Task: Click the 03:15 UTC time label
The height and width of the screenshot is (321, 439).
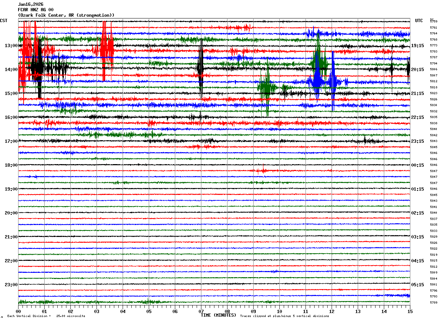Action: tap(418, 237)
